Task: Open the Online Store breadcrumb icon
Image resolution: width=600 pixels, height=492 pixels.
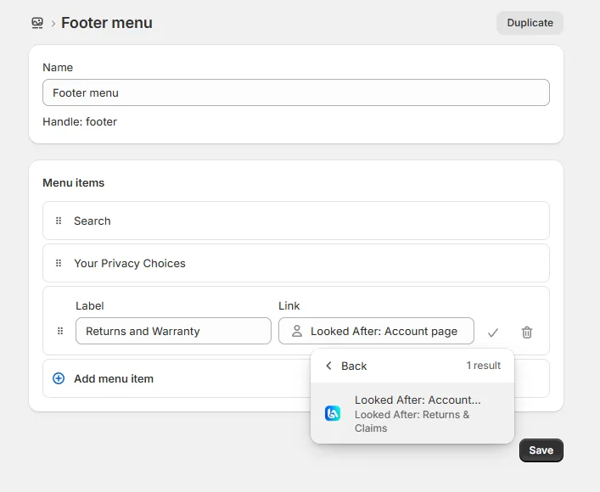Action: 37,23
